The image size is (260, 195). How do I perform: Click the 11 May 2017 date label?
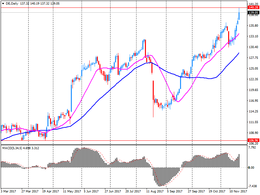[x=72, y=191]
